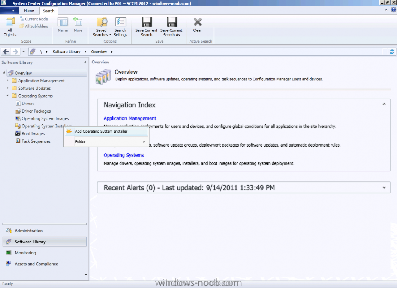Refresh the view with refresh icon
The height and width of the screenshot is (288, 397).
pyautogui.click(x=391, y=52)
